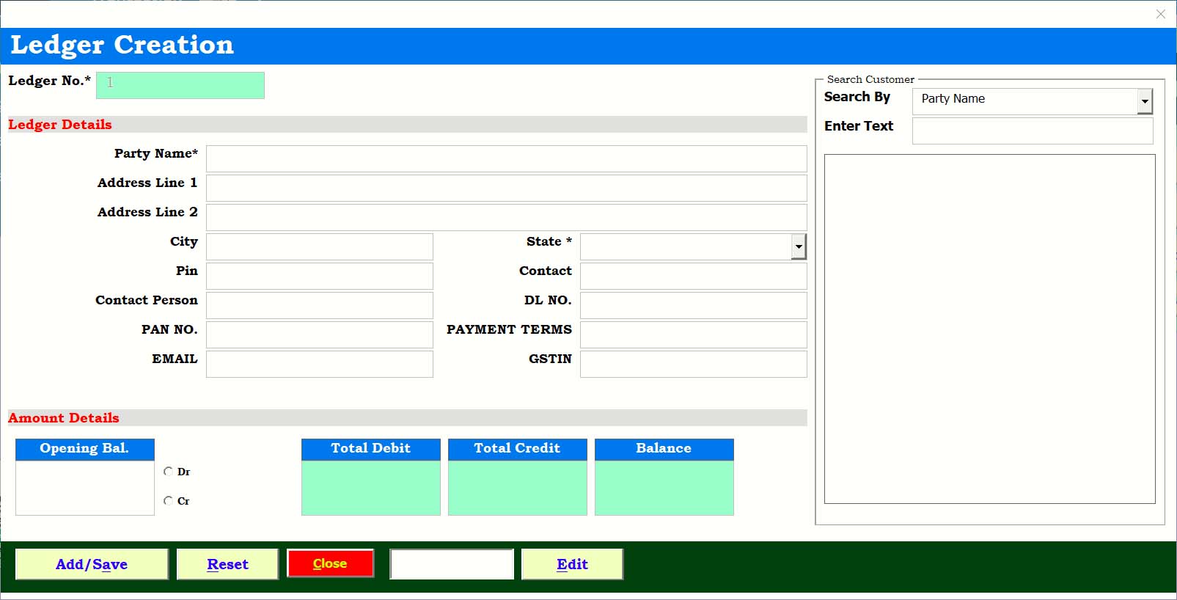Close the window with X icon
The width and height of the screenshot is (1177, 600).
click(x=1160, y=14)
